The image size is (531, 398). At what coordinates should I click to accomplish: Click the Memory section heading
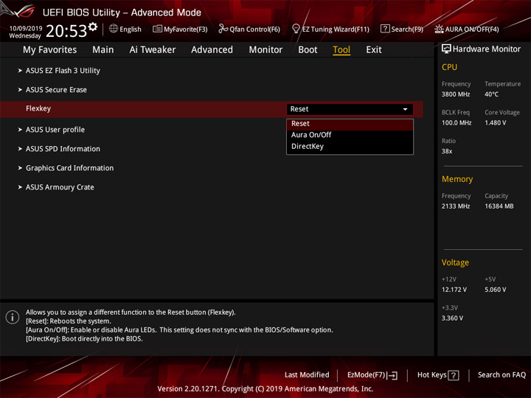click(x=457, y=179)
